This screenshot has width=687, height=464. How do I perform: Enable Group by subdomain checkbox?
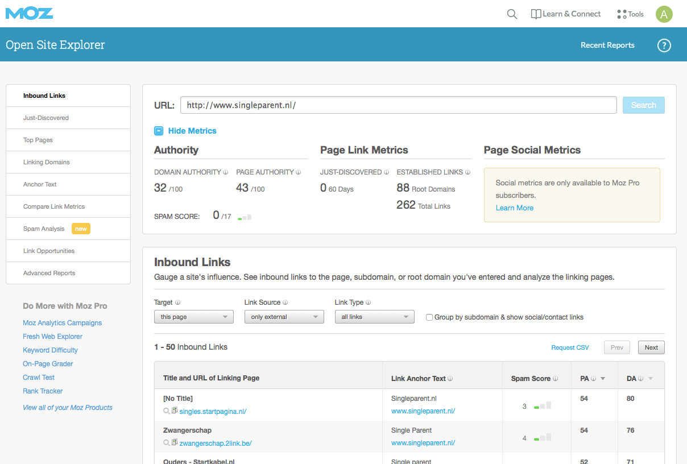[x=429, y=317]
